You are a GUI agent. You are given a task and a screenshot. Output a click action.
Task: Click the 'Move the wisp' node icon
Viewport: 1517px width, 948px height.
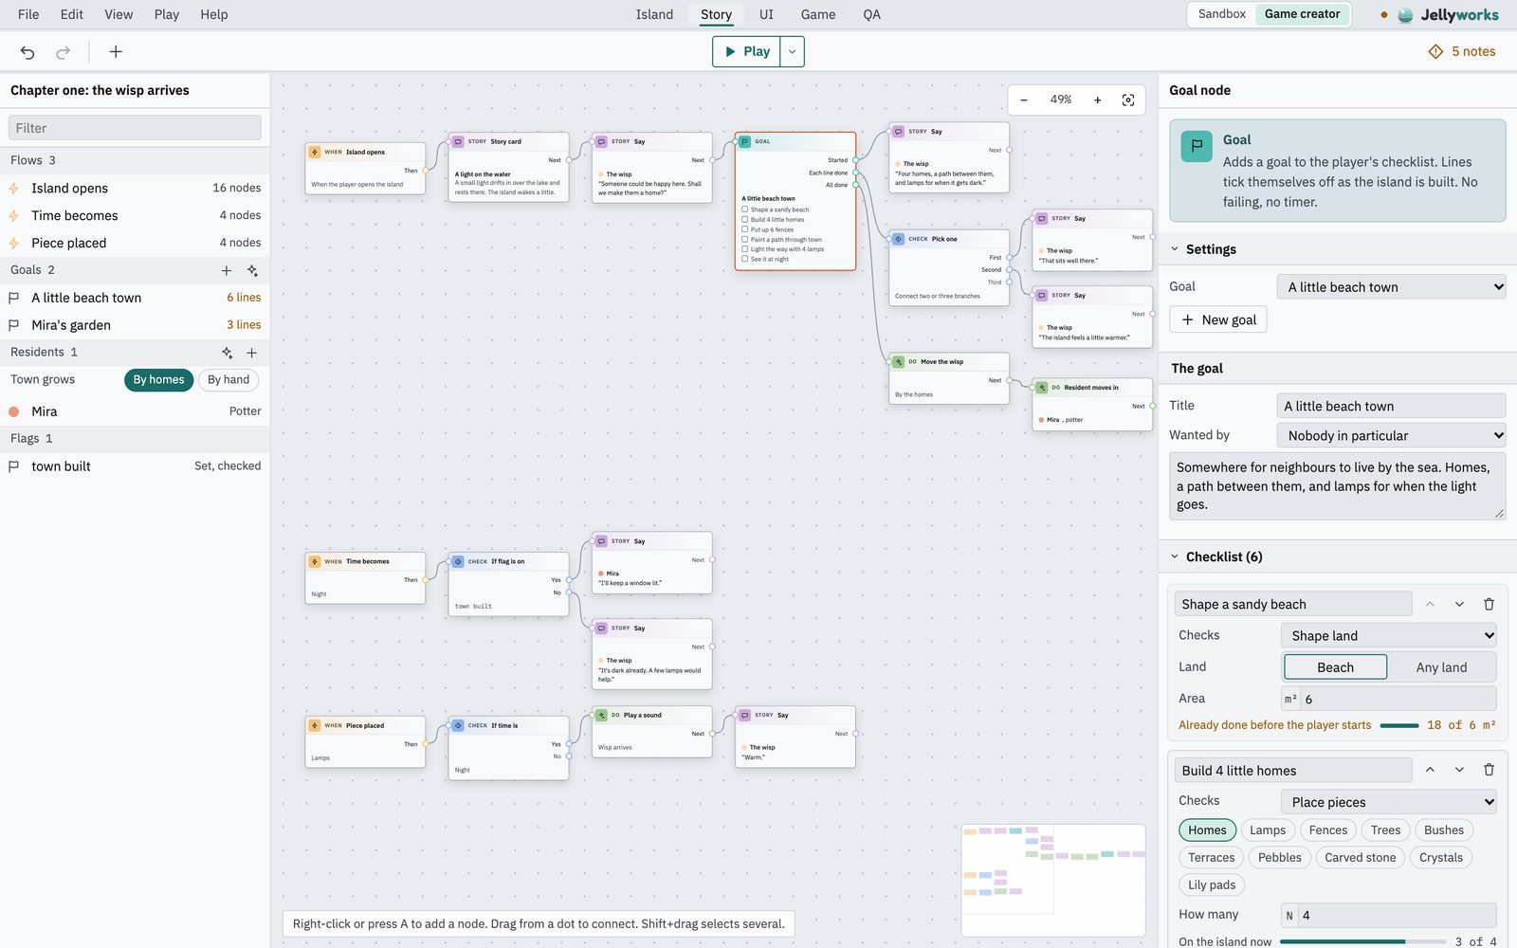pyautogui.click(x=898, y=361)
